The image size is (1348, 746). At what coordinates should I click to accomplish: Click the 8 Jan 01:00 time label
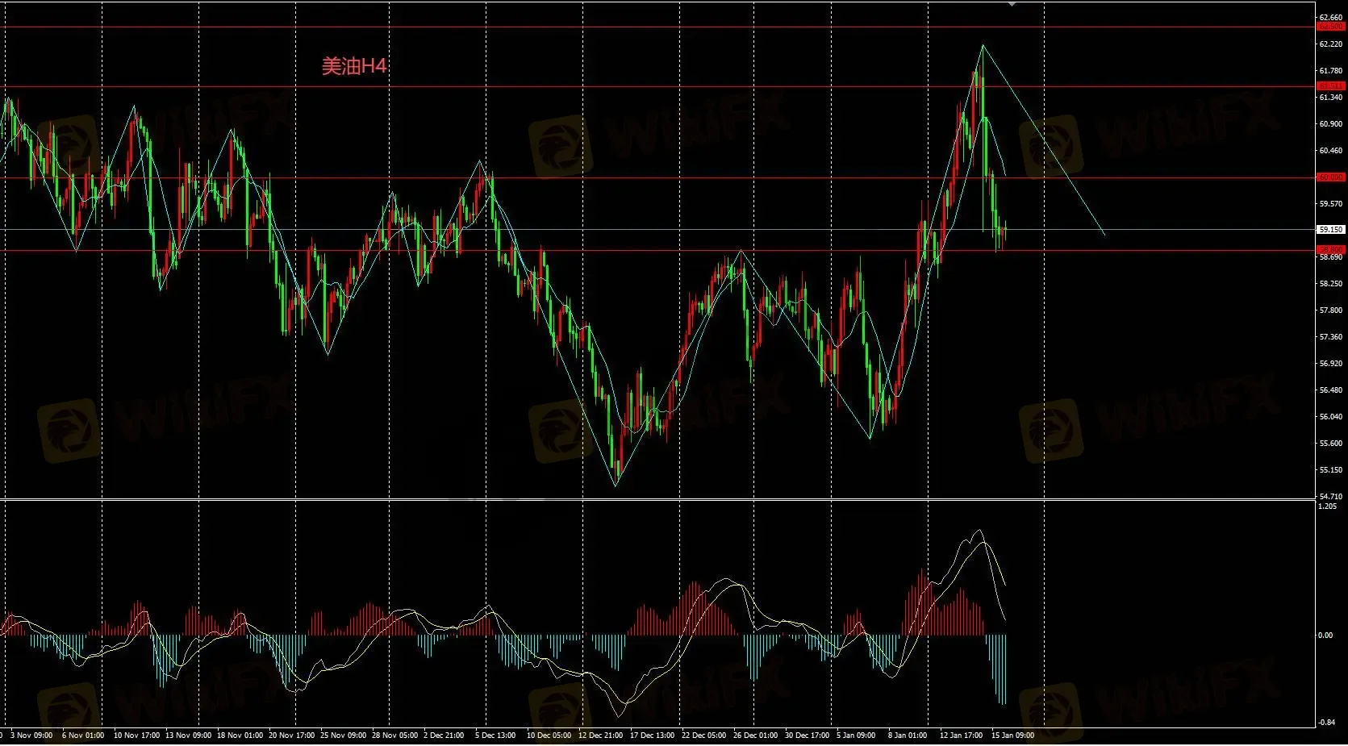point(908,736)
